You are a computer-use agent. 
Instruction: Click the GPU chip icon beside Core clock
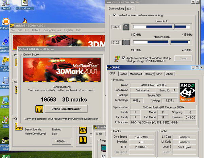coord(126,27)
